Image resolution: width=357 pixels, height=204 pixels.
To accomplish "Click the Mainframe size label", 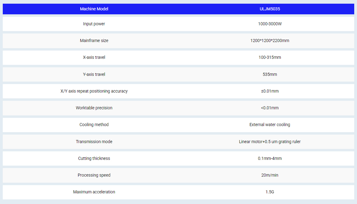I will point(94,41).
